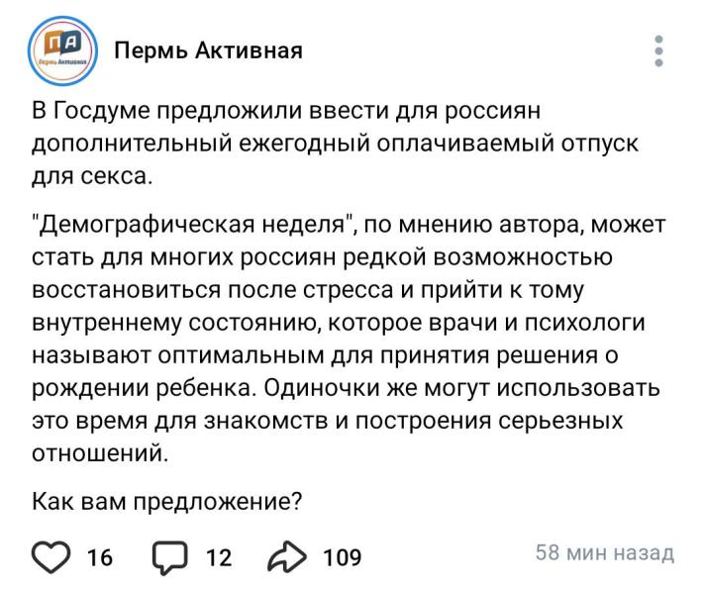The image size is (705, 594).
Task: Click the words "для секса" in first paragraph
Action: [x=92, y=176]
